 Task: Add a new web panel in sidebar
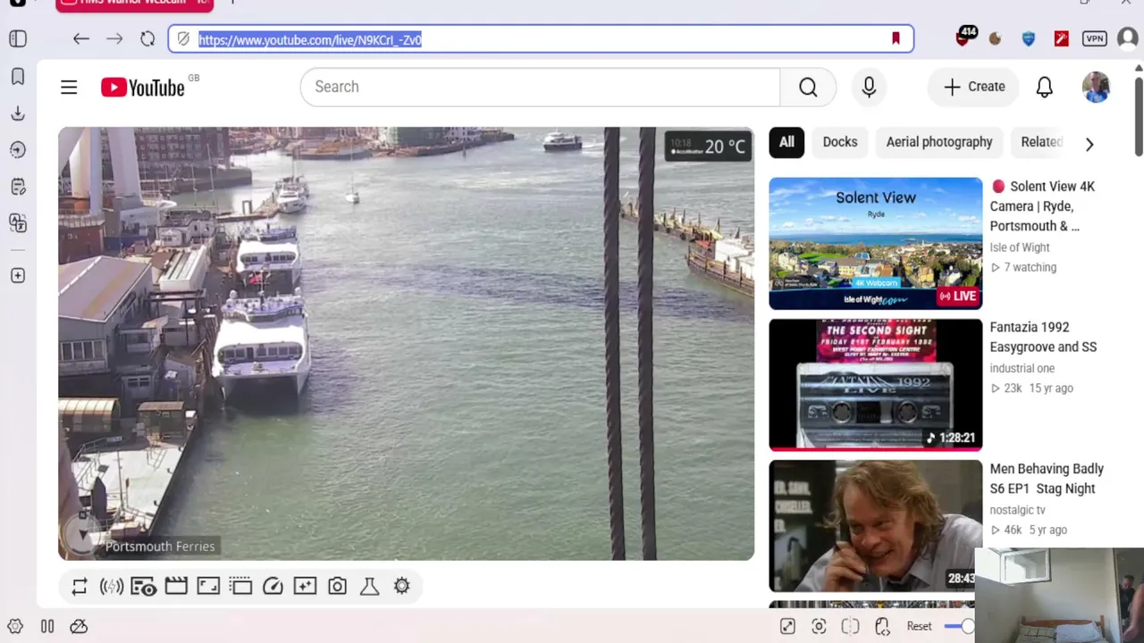coord(18,276)
